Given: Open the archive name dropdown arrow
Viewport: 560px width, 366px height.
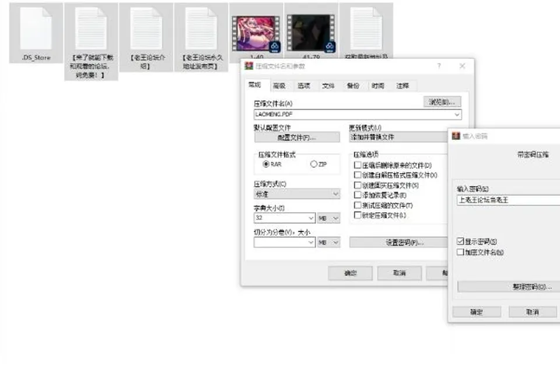Looking at the screenshot, I should (x=457, y=114).
